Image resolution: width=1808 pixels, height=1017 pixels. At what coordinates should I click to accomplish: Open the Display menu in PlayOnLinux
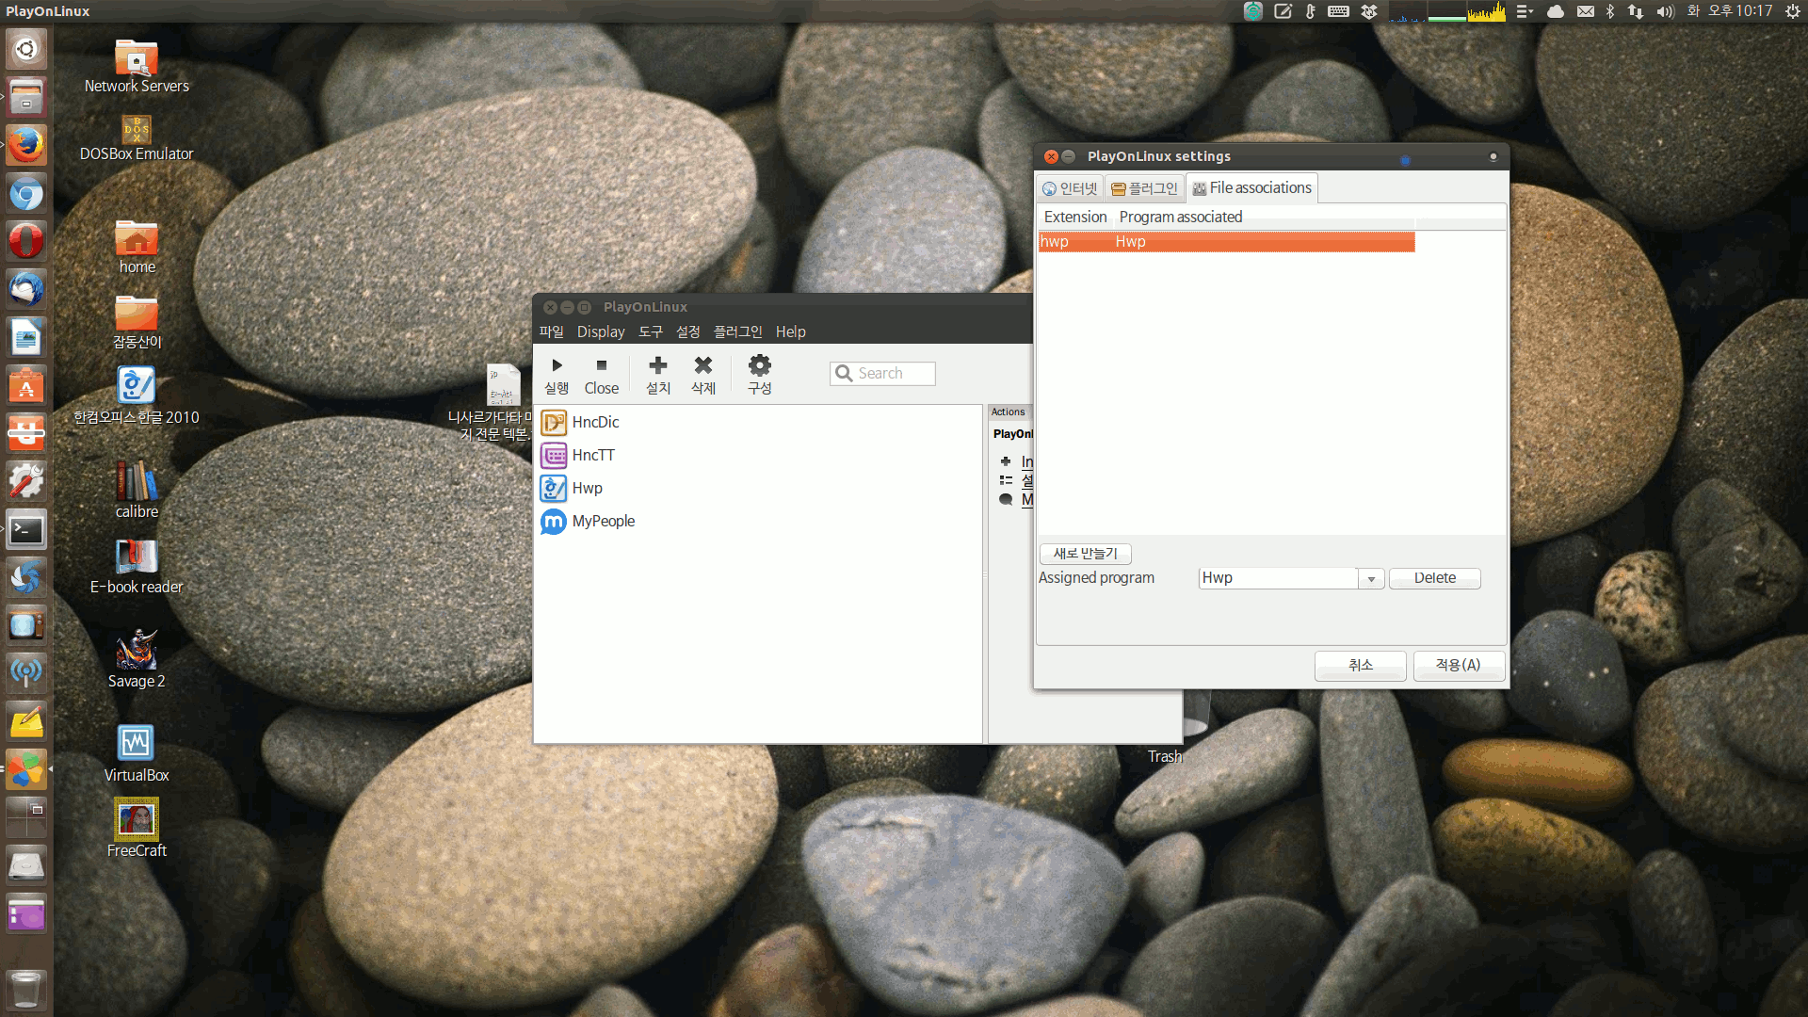click(601, 331)
